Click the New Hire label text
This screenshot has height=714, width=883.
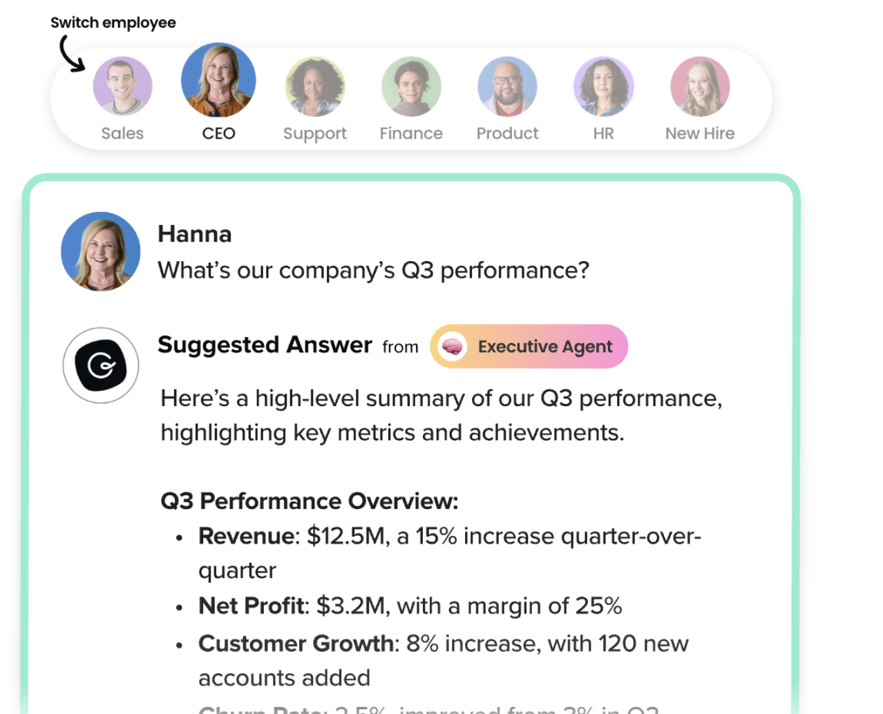700,133
